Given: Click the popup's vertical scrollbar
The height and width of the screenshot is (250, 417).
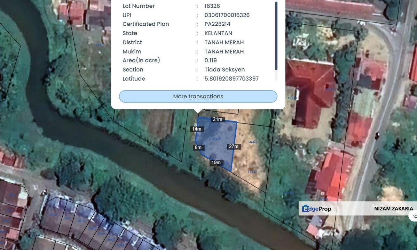Looking at the screenshot, I should click(x=276, y=36).
